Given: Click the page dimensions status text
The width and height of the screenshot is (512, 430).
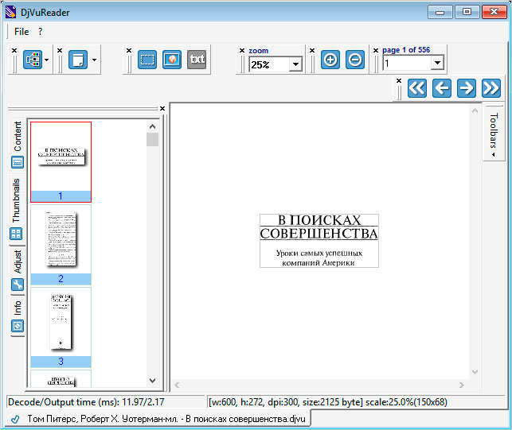Looking at the screenshot, I should pos(328,402).
